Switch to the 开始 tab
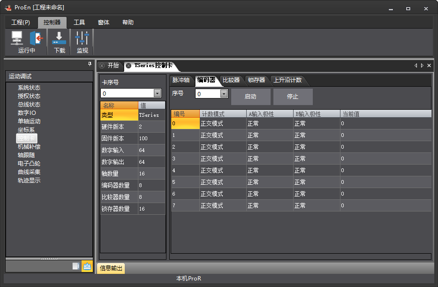The image size is (438, 287). tap(113, 65)
